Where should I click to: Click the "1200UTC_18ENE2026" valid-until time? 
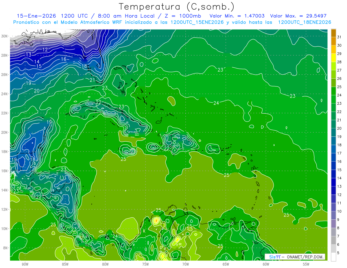coord(304,22)
